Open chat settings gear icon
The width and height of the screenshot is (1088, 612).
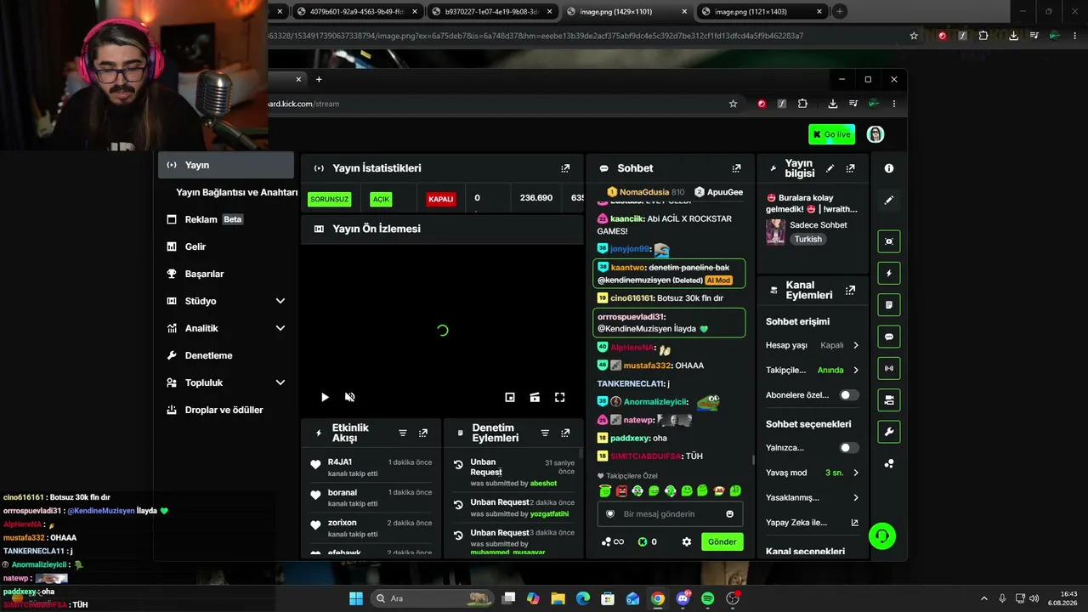pyautogui.click(x=687, y=541)
